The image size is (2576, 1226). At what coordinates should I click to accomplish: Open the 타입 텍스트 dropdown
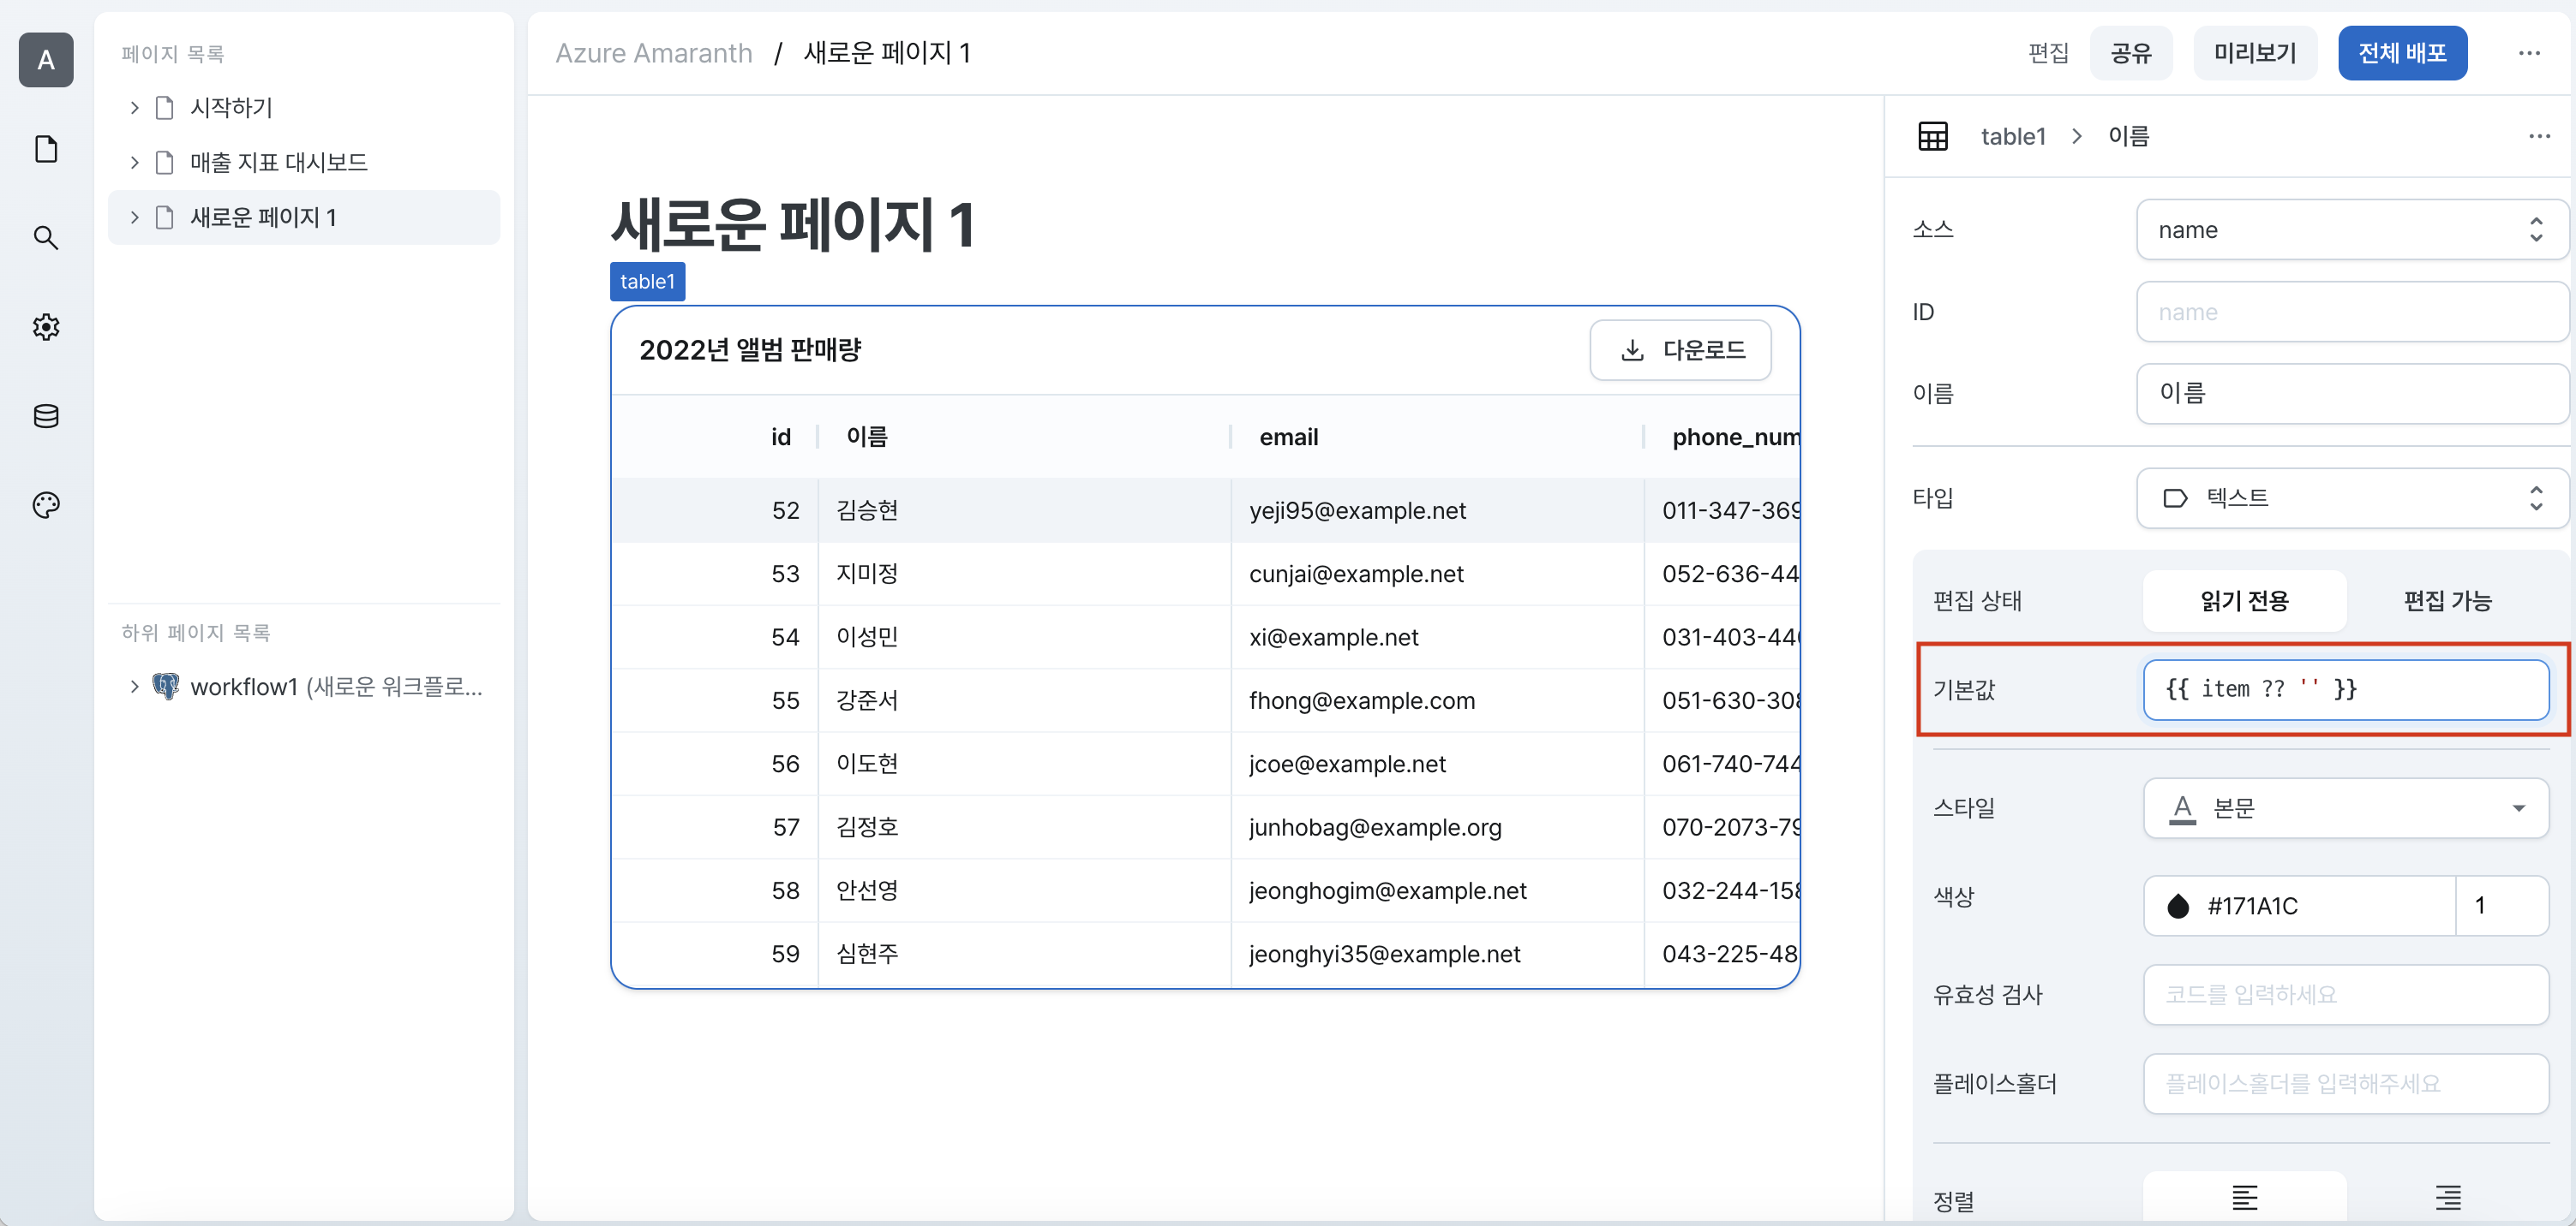pyautogui.click(x=2352, y=497)
